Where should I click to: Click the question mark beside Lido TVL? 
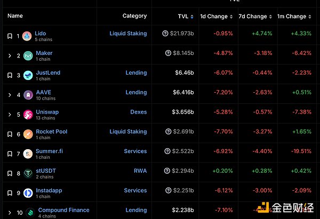(x=165, y=34)
